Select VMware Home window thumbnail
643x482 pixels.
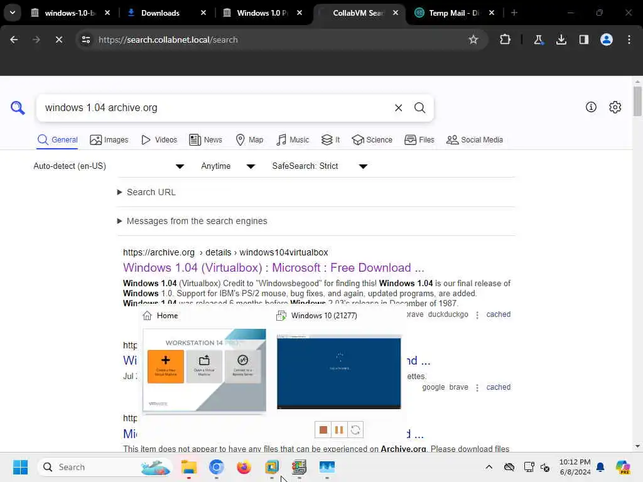tap(204, 370)
